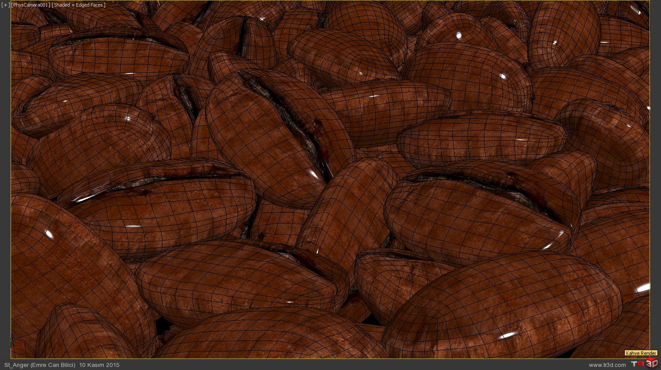Open the Shaded + Edged Faces shading menu
Viewport: 661px width, 370px height.
[x=79, y=5]
